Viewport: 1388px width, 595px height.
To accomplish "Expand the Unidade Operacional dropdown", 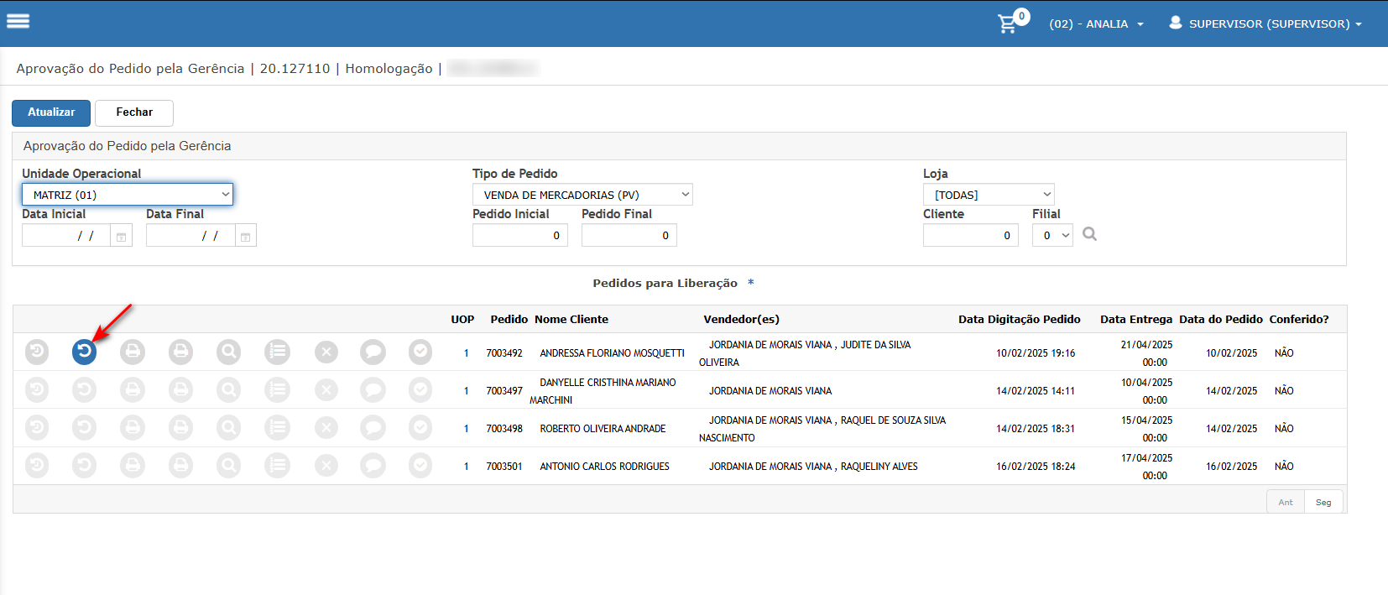I will click(x=128, y=195).
